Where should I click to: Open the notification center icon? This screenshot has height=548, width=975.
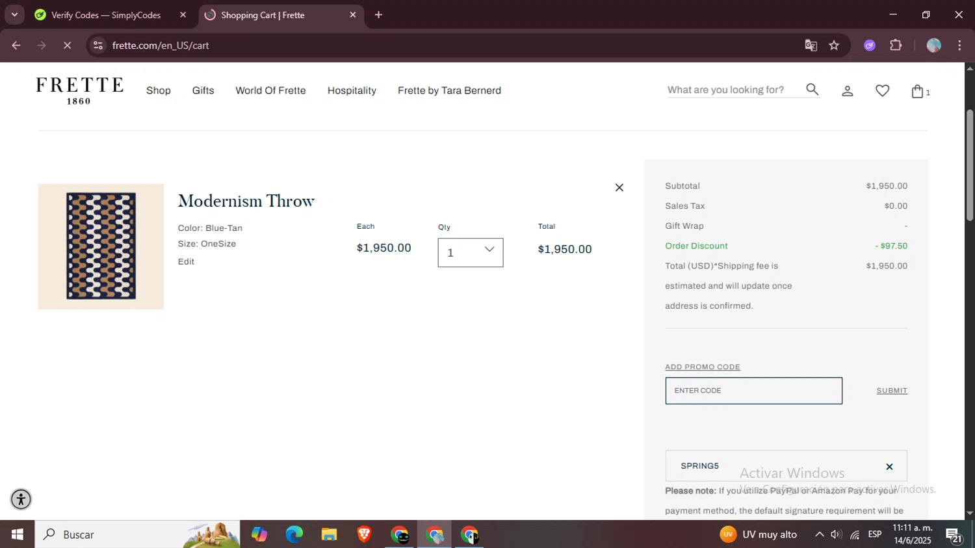tap(954, 536)
